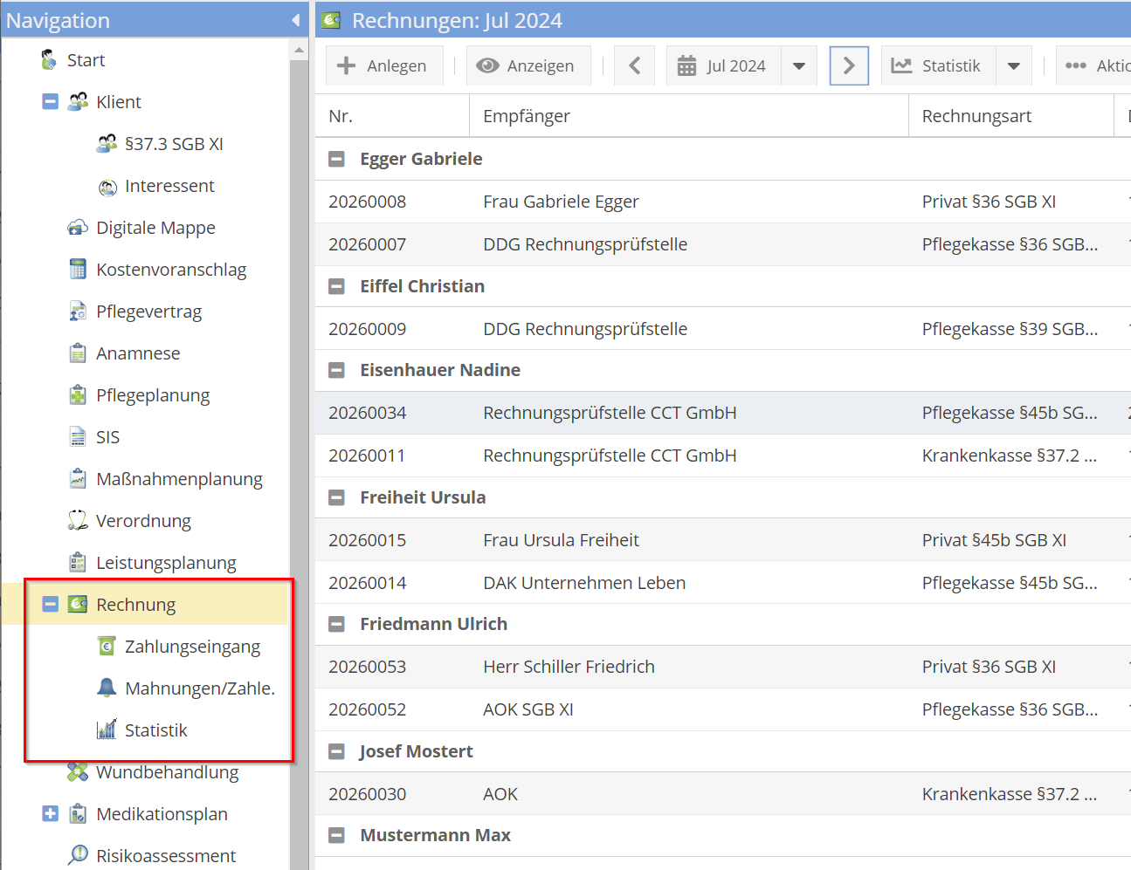Collapse the Klient tree node
The image size is (1131, 870).
click(x=51, y=102)
